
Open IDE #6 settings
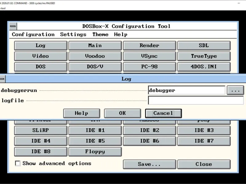[149, 141]
